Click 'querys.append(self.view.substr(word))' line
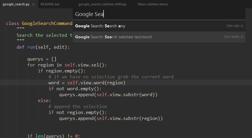The image size is (252, 138). (108, 95)
